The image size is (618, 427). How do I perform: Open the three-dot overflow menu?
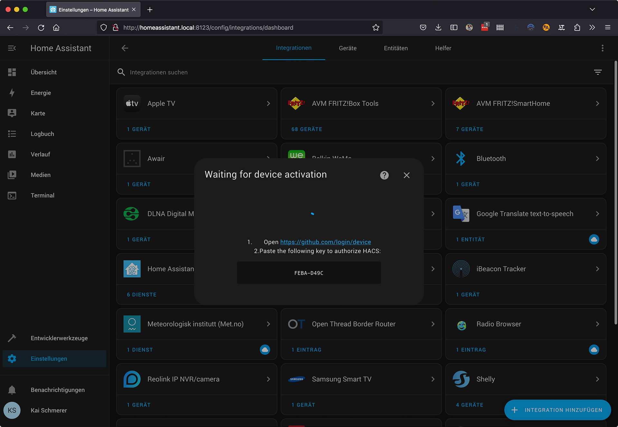(603, 48)
